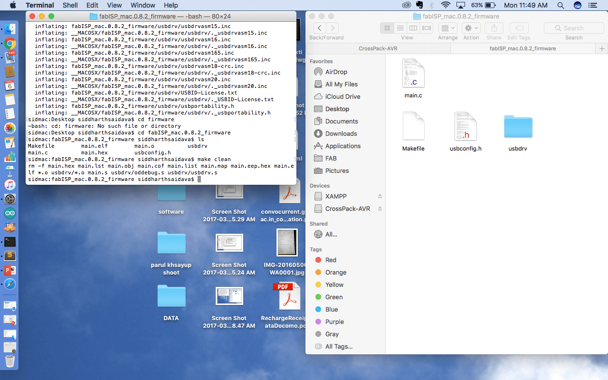Open the Trash in the Dock
The image size is (608, 380).
click(10, 361)
